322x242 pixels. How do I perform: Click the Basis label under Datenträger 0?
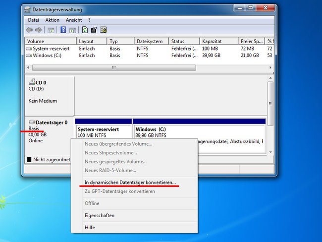pyautogui.click(x=34, y=128)
